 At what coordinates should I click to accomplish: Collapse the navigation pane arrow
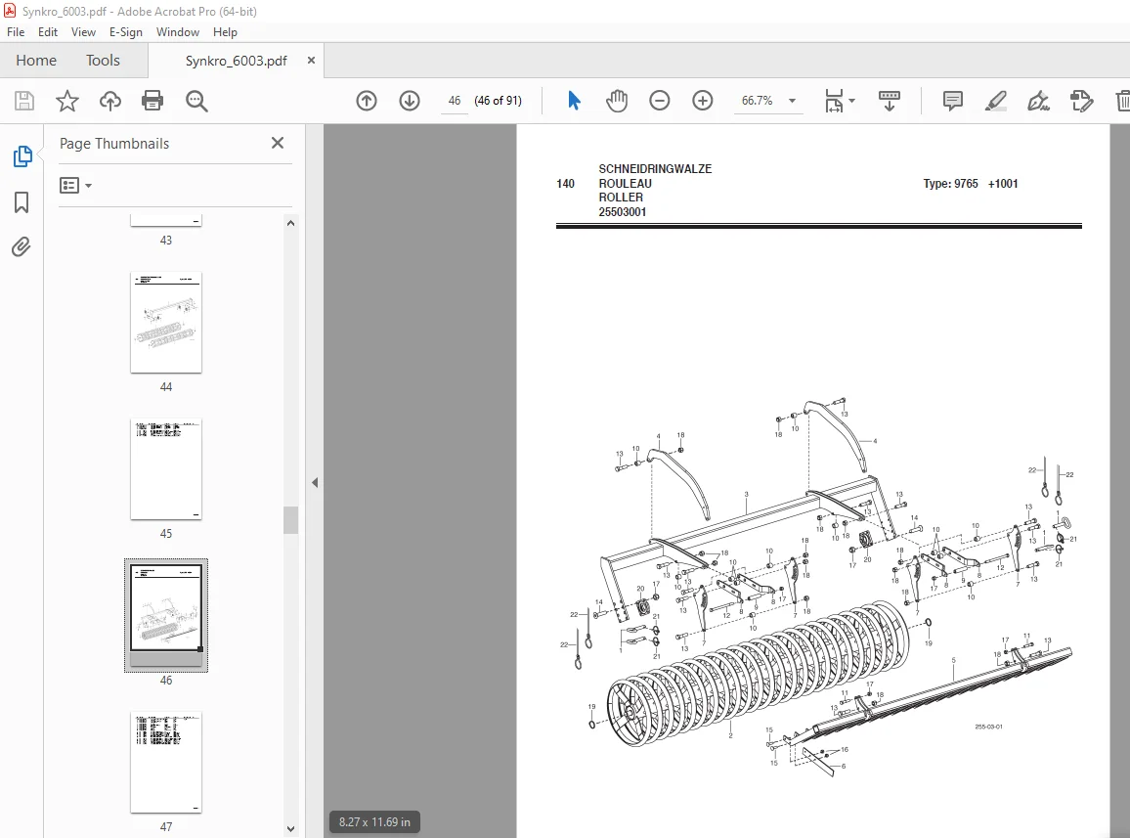tap(315, 482)
